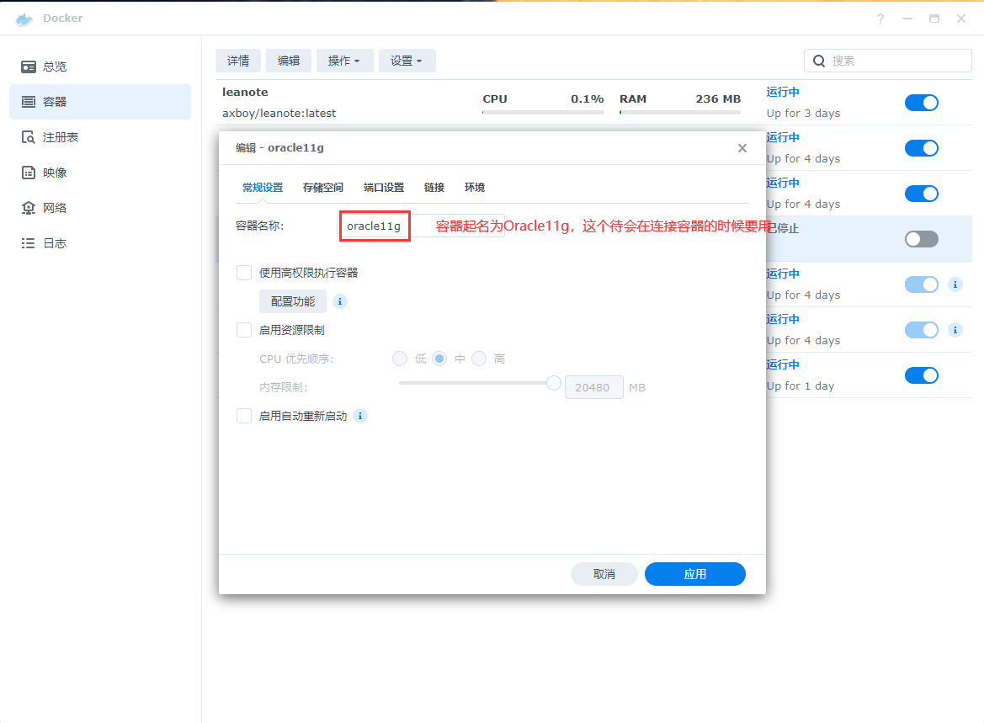
Task: Open the 日志 log list icon
Action: [29, 243]
